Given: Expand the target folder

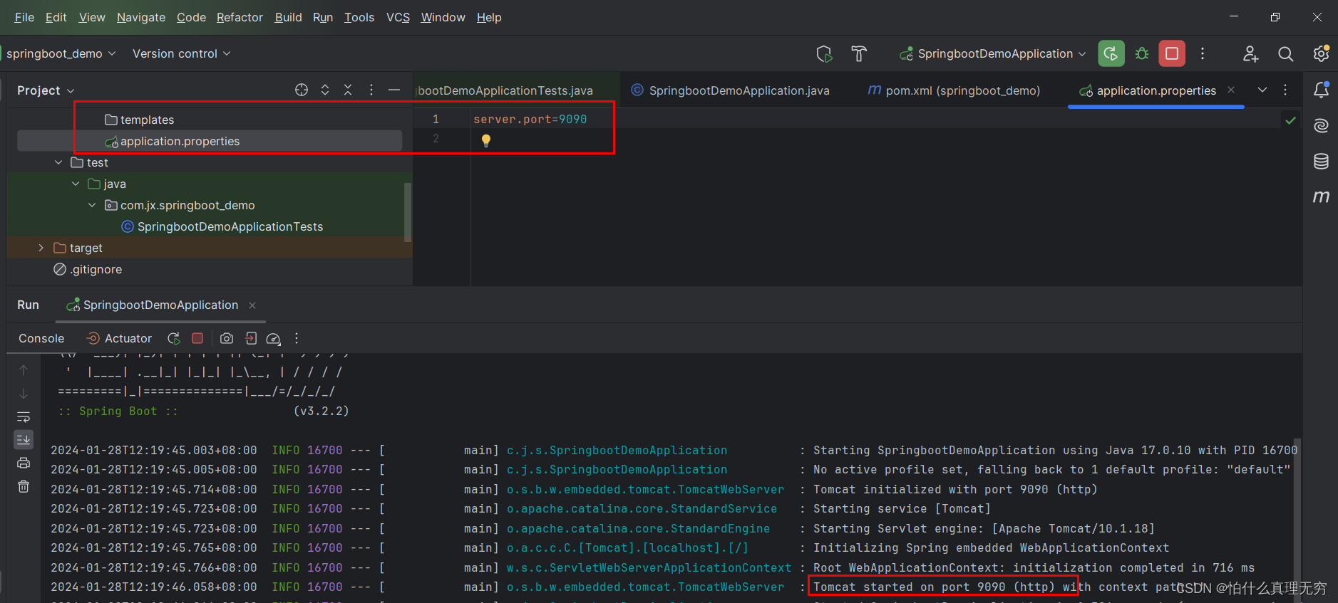Looking at the screenshot, I should (41, 248).
